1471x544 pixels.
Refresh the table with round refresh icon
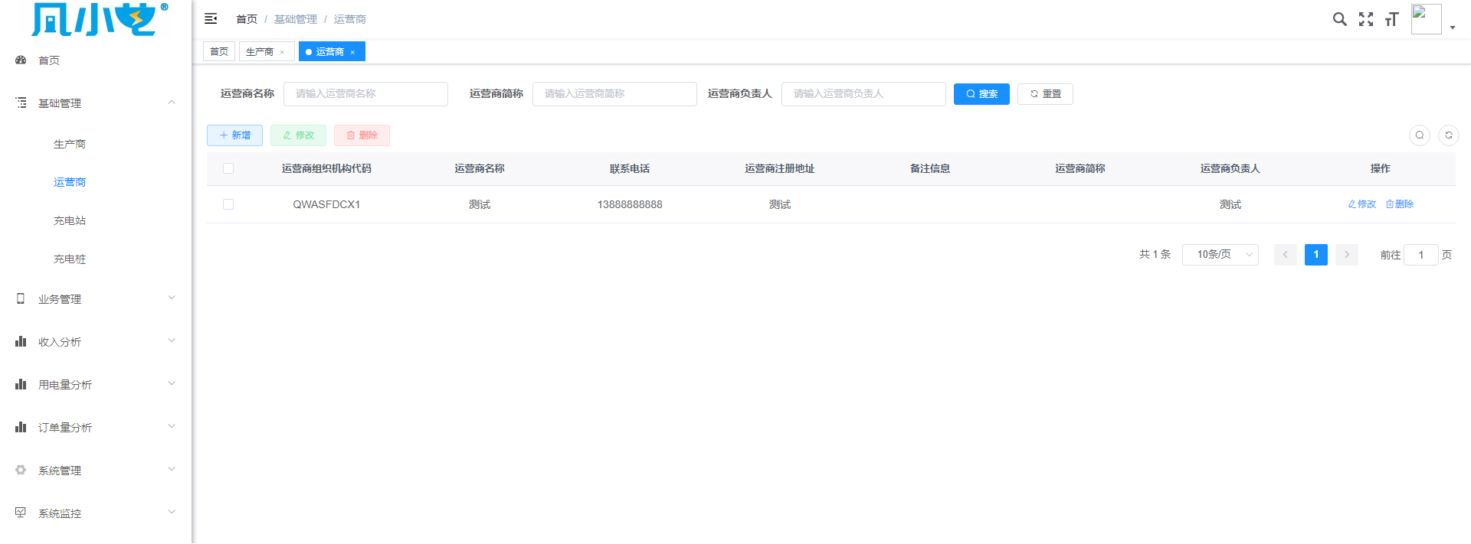[1448, 135]
